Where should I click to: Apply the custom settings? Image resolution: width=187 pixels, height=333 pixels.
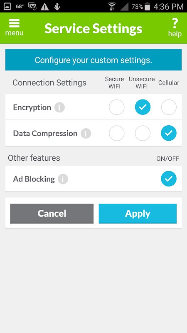click(138, 214)
